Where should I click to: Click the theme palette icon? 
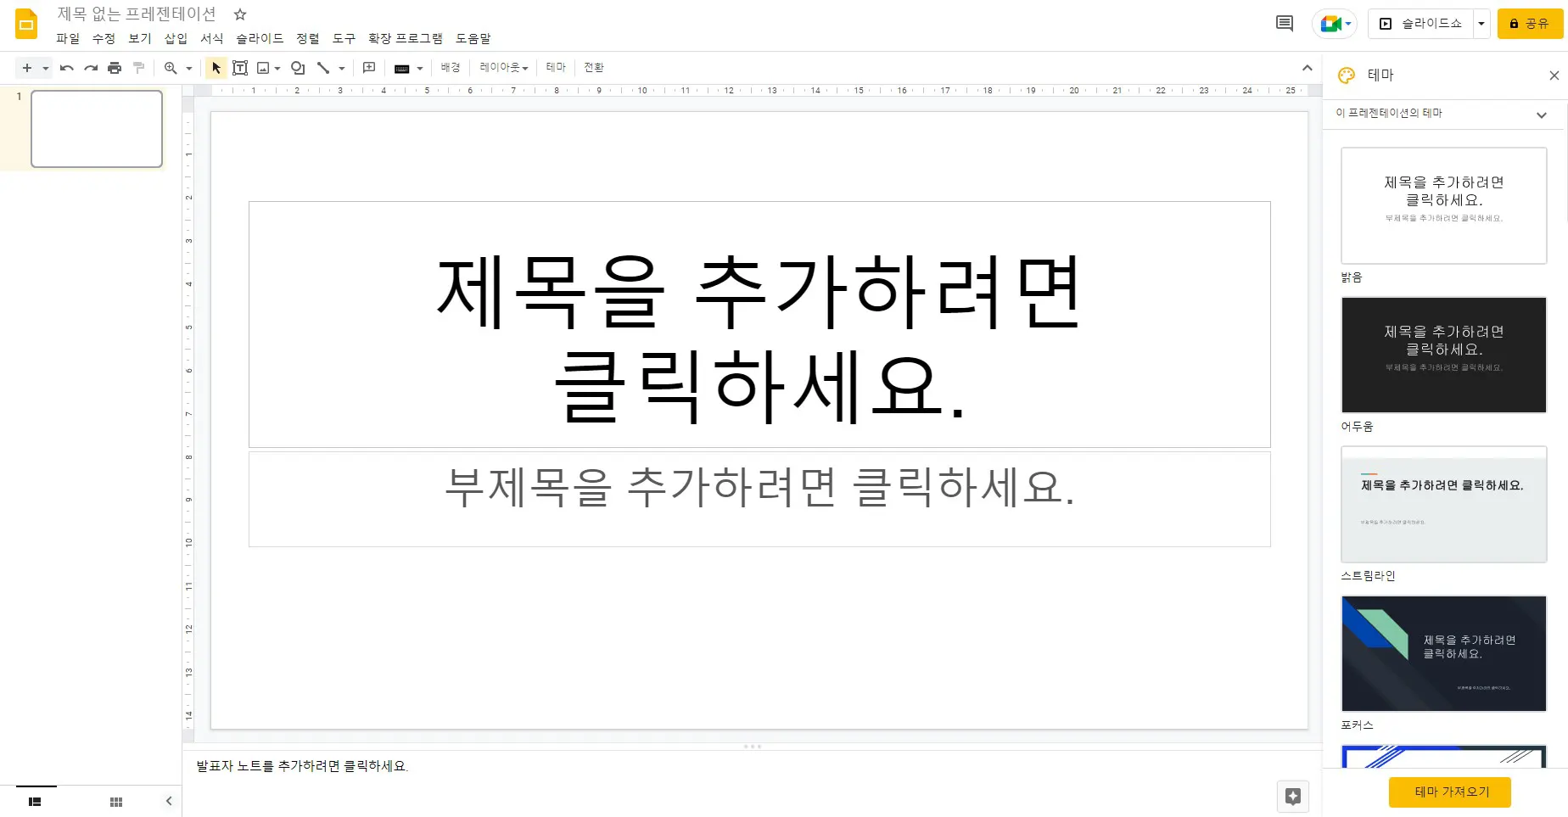click(x=1347, y=76)
